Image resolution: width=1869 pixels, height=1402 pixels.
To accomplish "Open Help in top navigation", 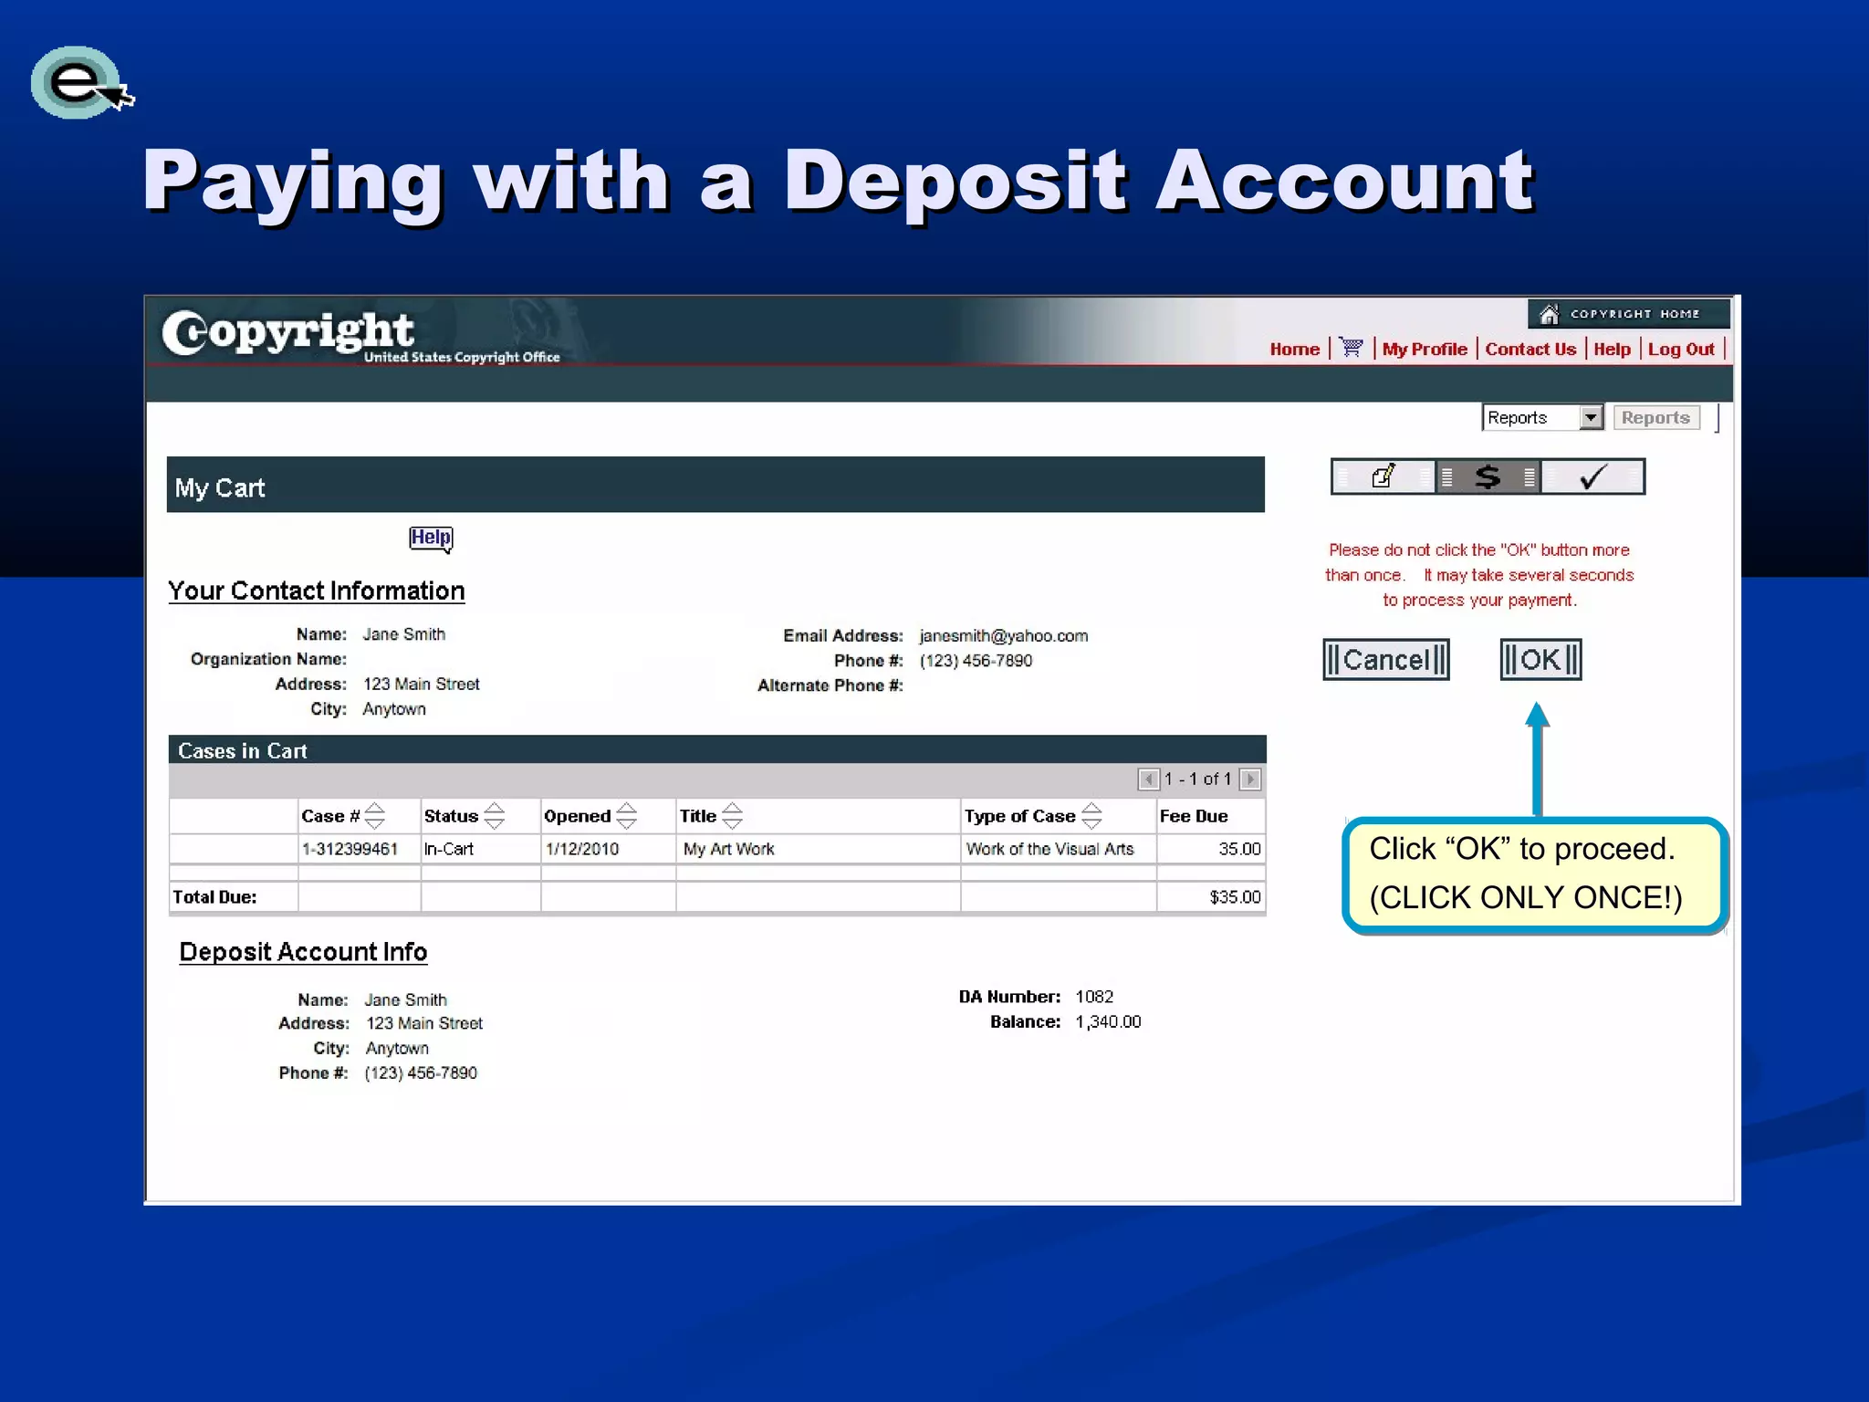I will tap(1612, 349).
